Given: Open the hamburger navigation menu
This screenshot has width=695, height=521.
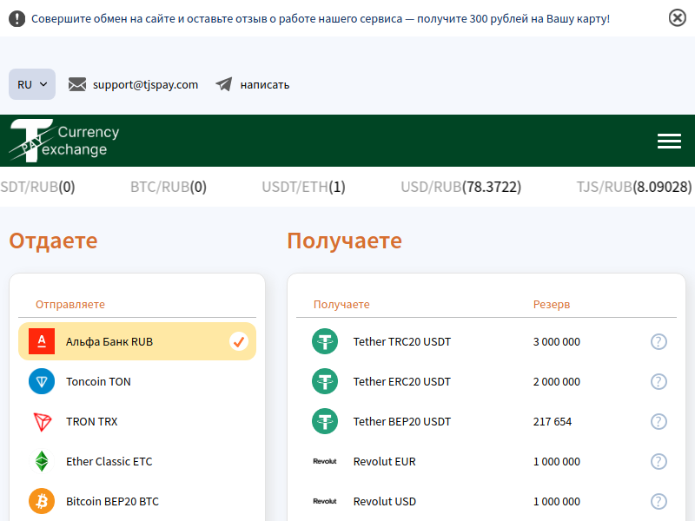Looking at the screenshot, I should tap(669, 141).
